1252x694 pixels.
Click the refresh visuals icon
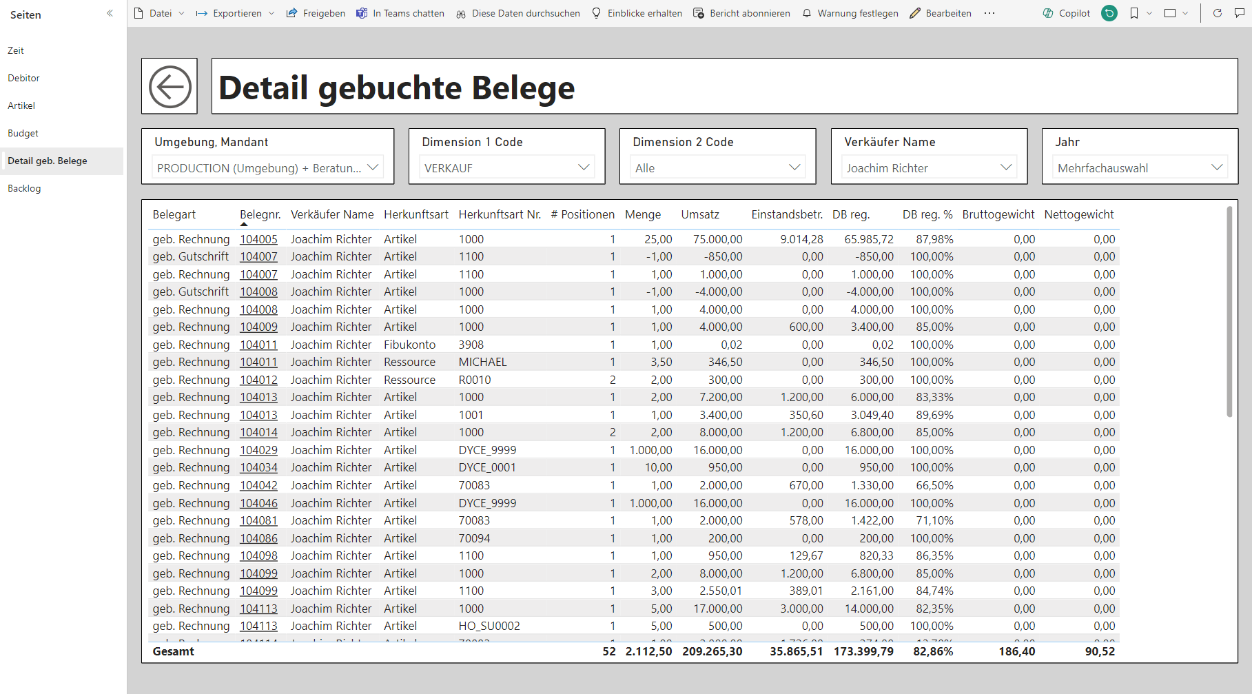pos(1217,13)
